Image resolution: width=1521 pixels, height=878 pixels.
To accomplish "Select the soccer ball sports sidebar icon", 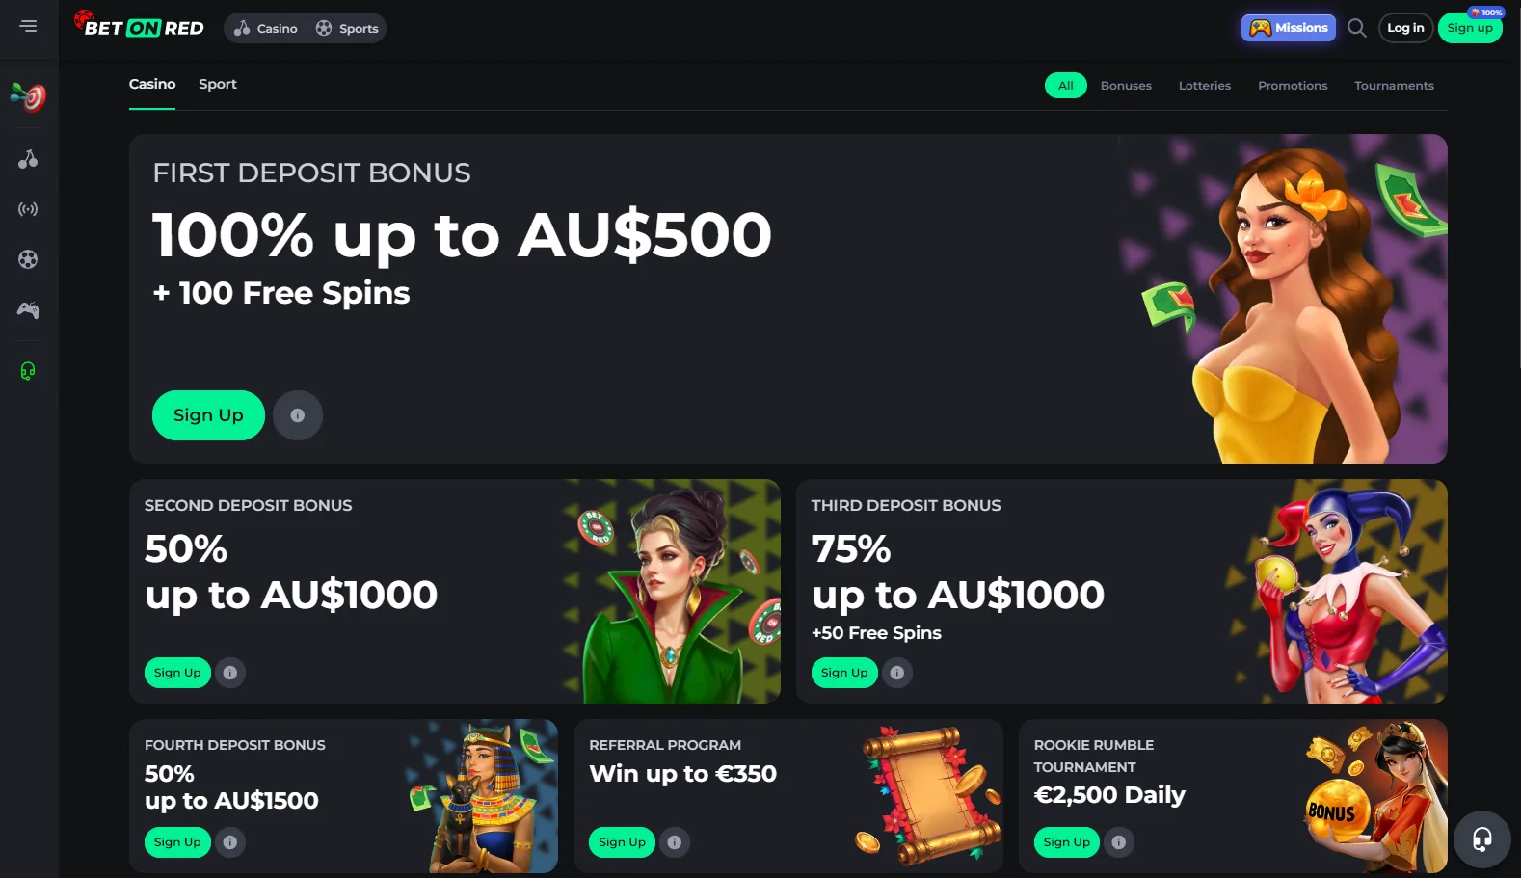I will (x=28, y=259).
